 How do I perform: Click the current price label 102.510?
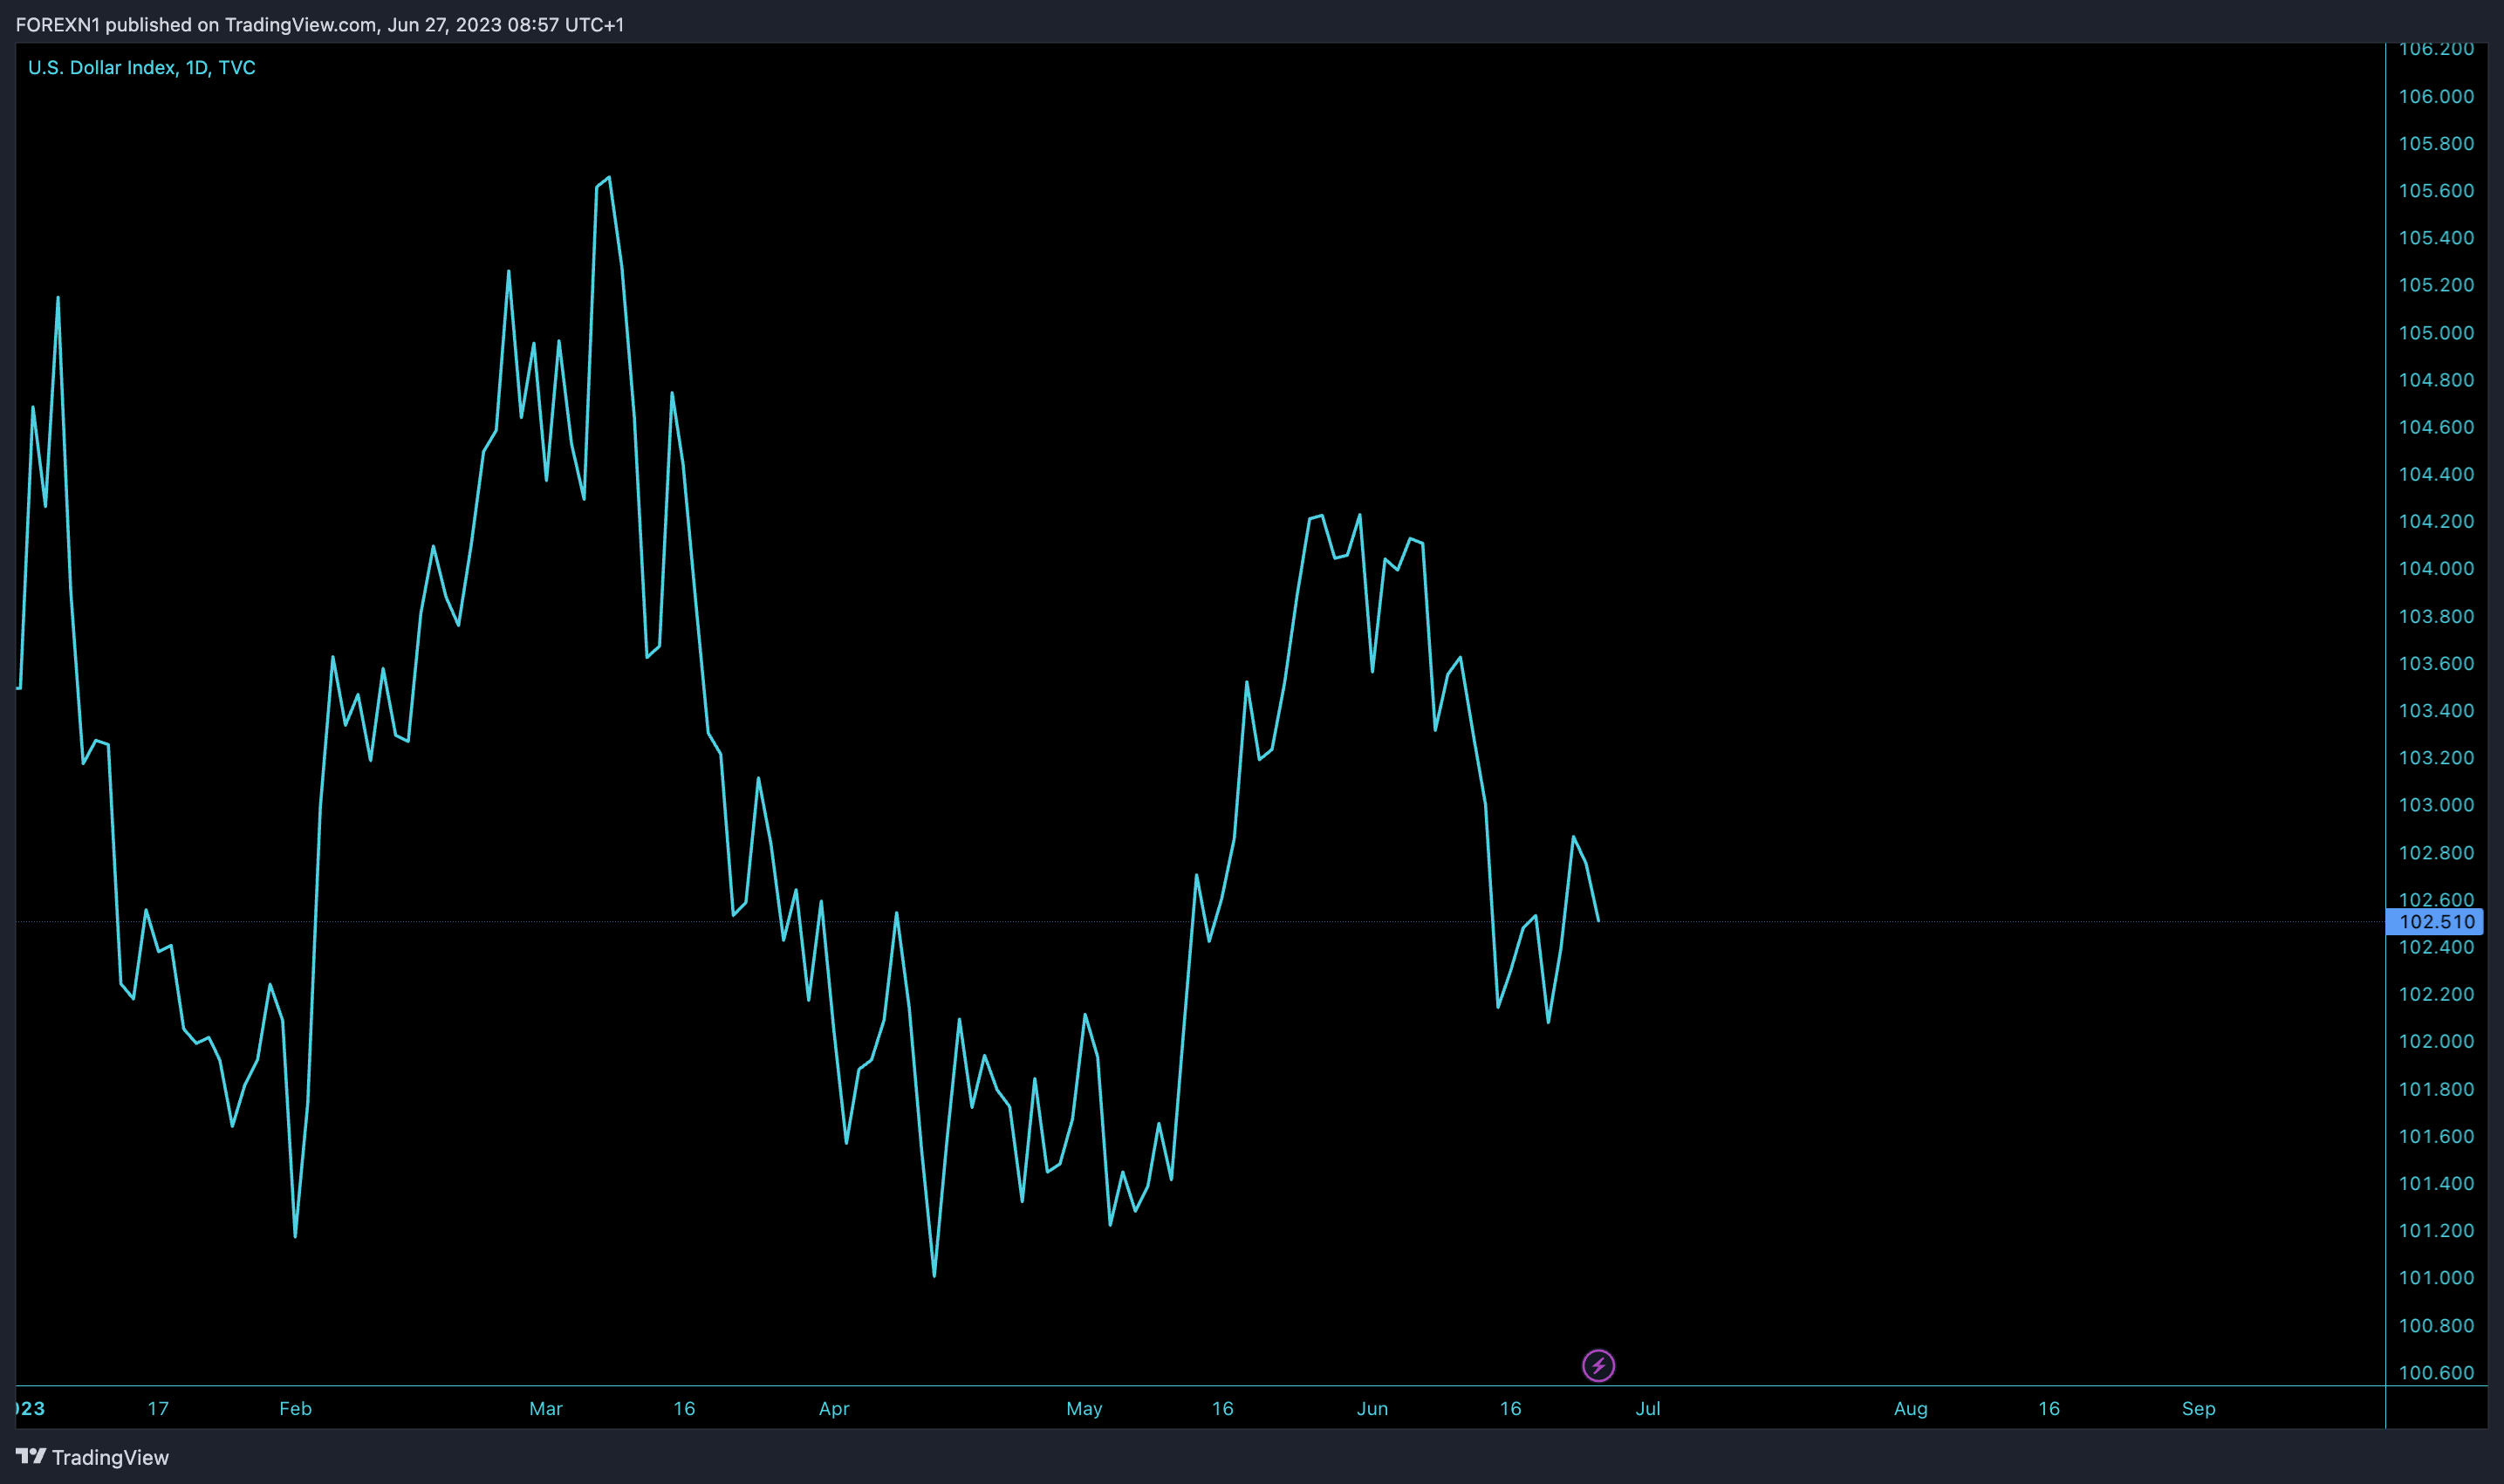[x=2436, y=922]
